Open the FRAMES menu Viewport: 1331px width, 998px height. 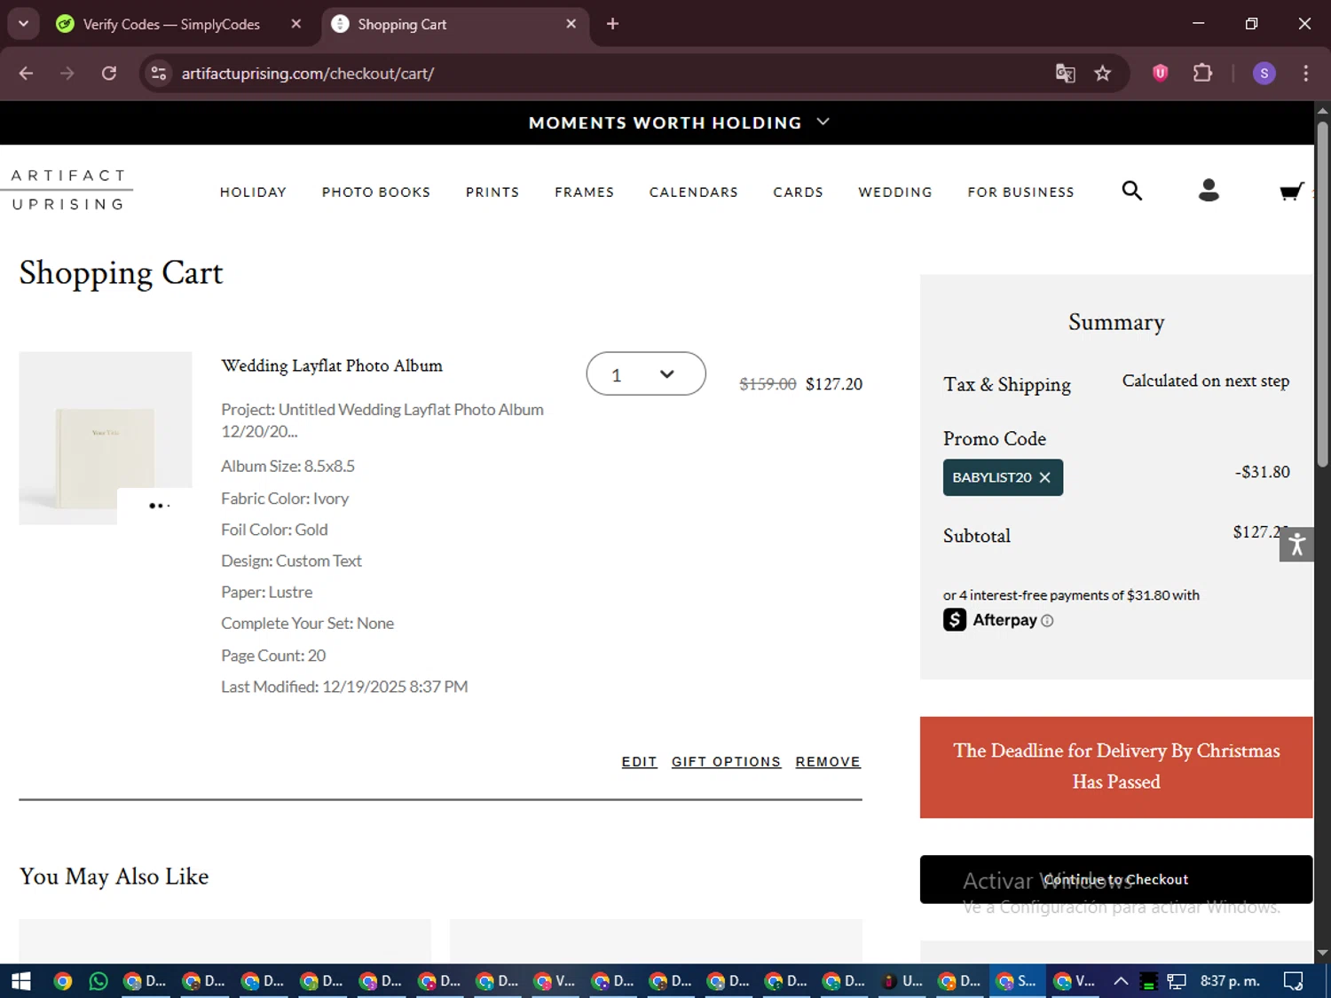(585, 192)
